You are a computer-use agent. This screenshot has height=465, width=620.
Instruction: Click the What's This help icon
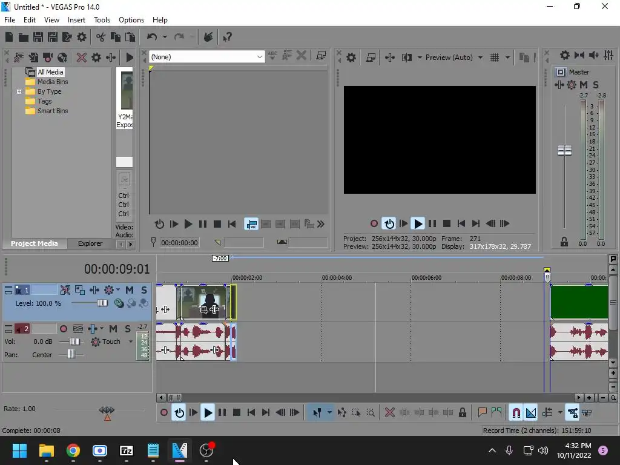click(227, 37)
